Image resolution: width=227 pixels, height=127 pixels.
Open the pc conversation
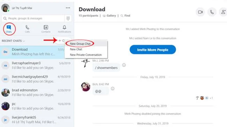37,106
